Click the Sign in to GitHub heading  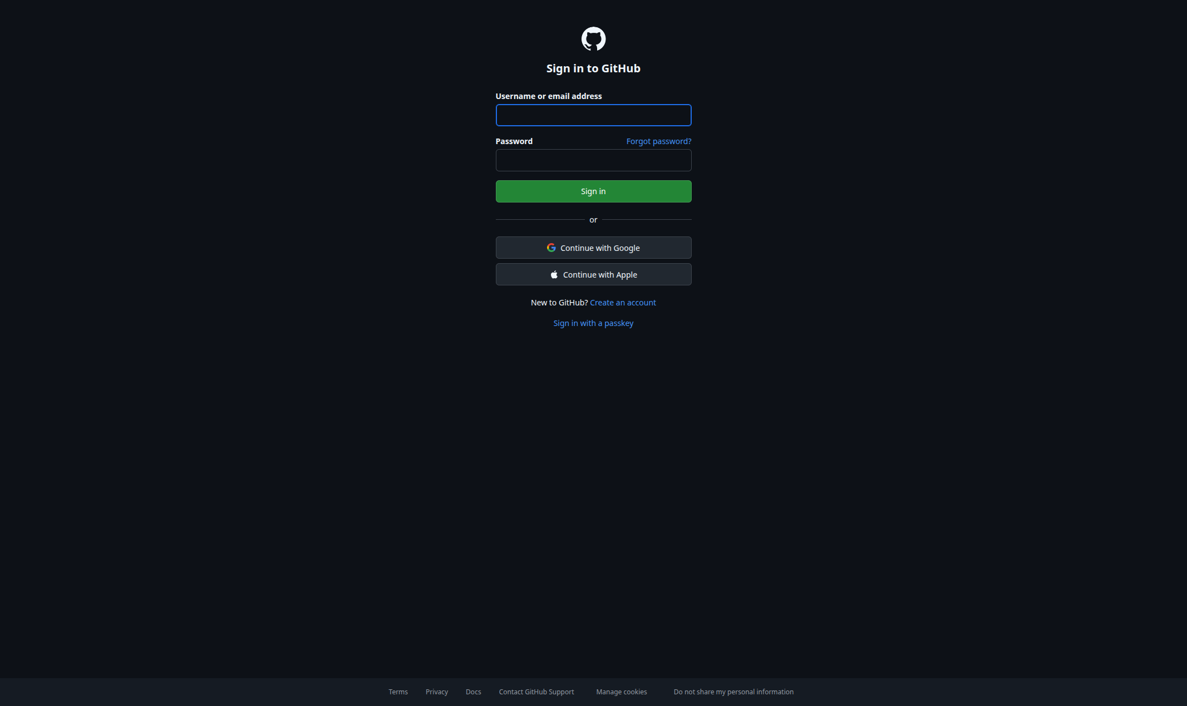593,68
